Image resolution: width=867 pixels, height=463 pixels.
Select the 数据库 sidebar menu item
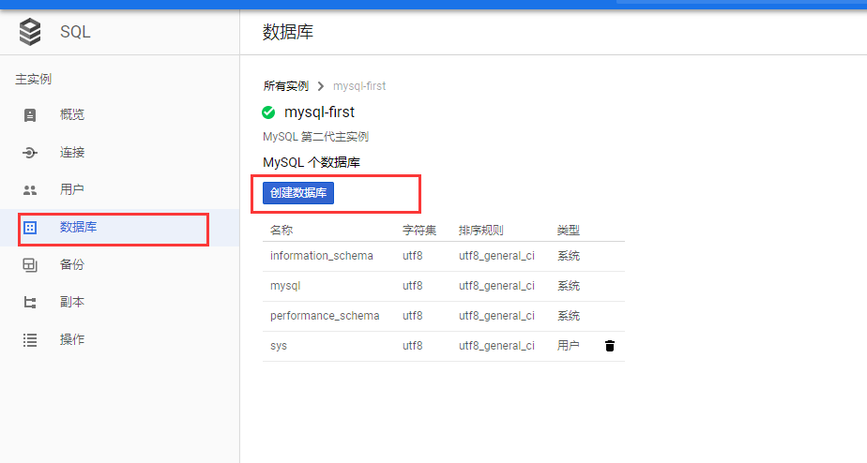coord(119,228)
